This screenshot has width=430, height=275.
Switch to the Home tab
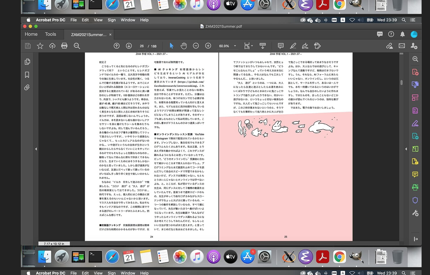31,34
